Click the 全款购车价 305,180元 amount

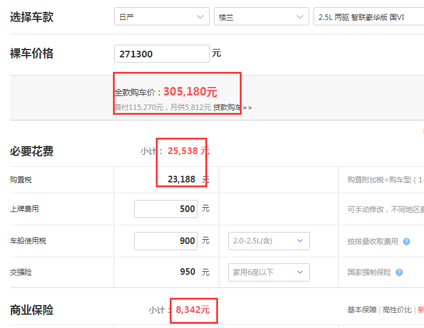(190, 92)
